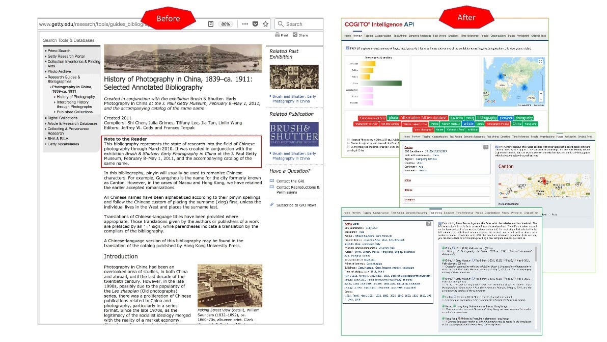Click the Subscribe to GRI News link

(296, 205)
